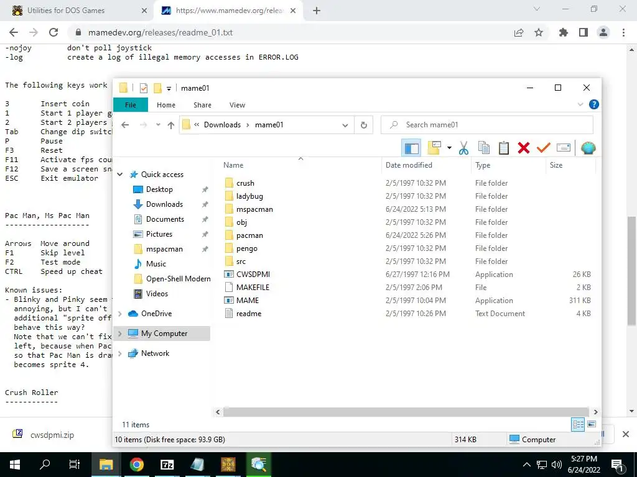
Task: Expand the address bar history dropdown
Action: 345,125
